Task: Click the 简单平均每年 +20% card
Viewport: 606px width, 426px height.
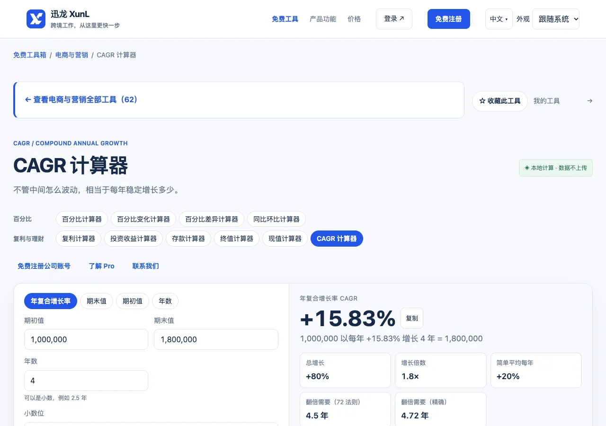Action: pos(536,370)
